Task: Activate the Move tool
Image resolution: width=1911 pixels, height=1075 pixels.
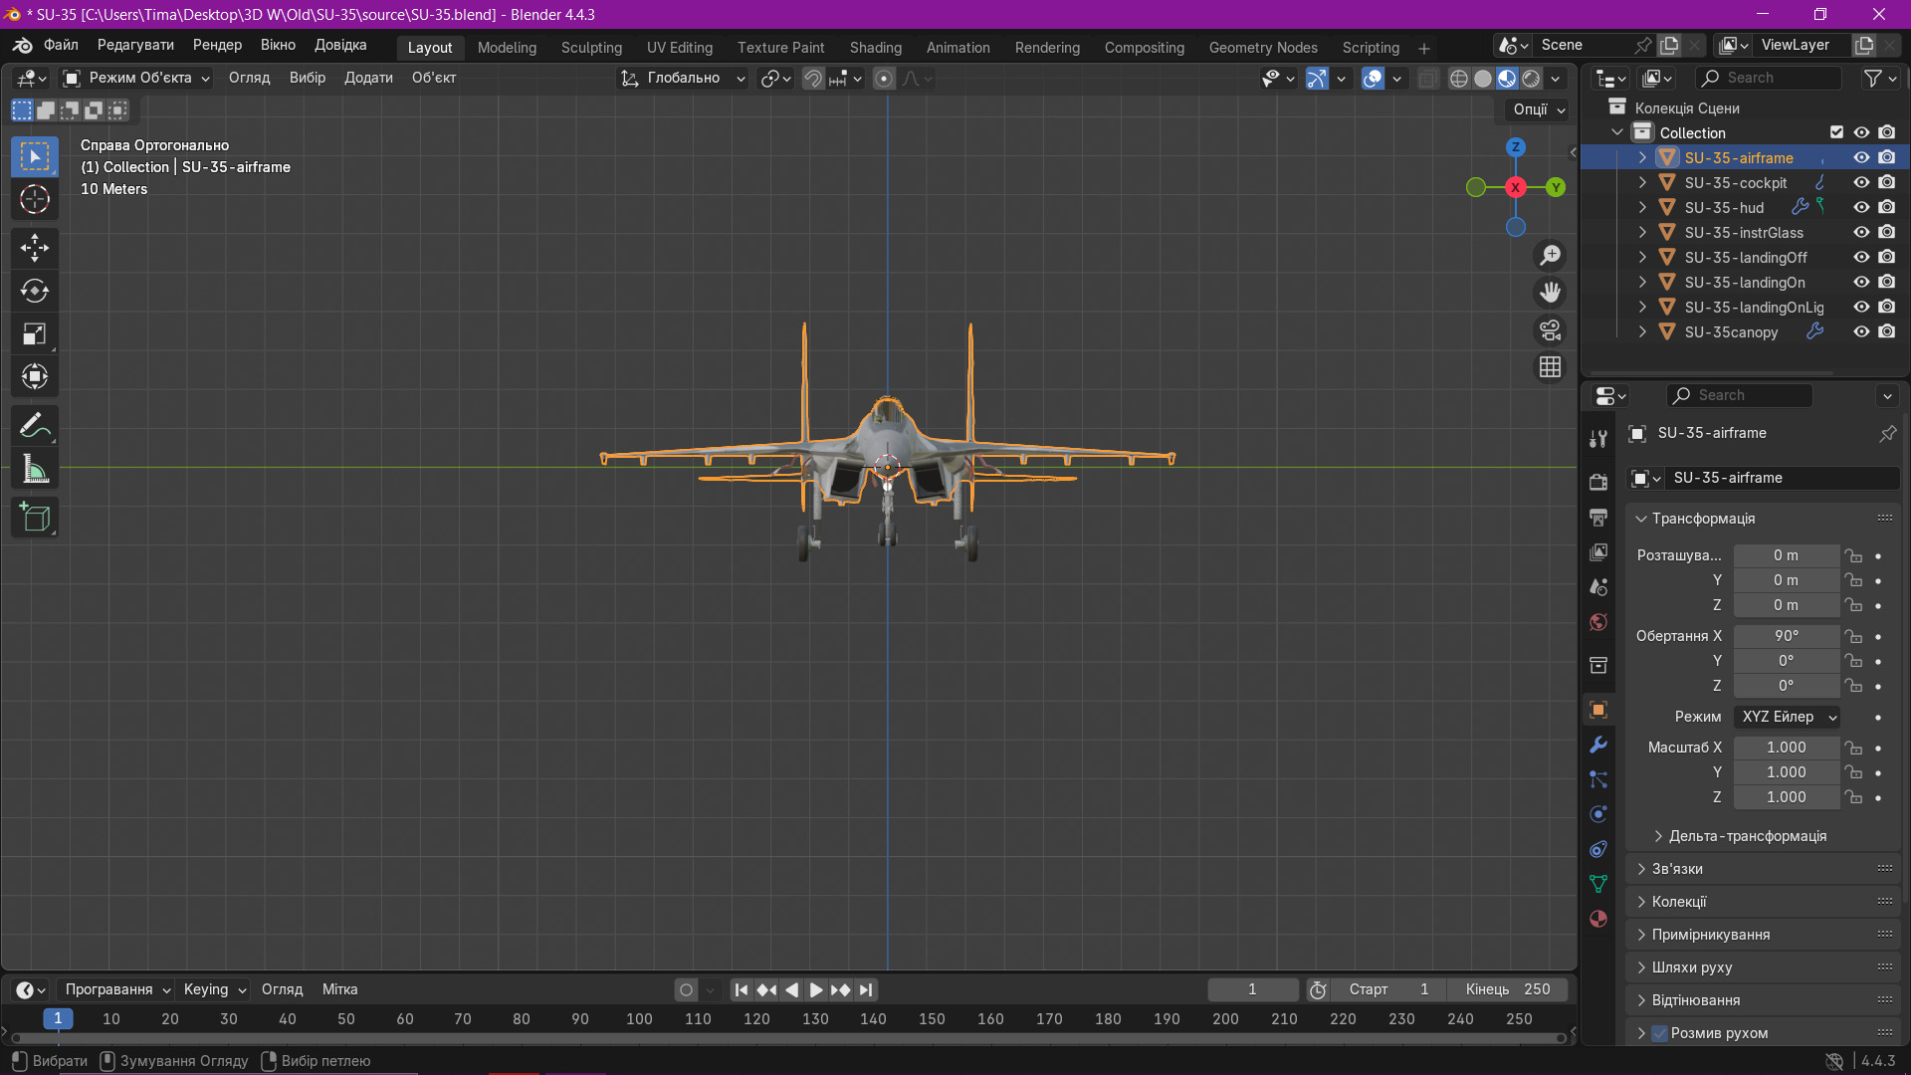Action: (35, 248)
